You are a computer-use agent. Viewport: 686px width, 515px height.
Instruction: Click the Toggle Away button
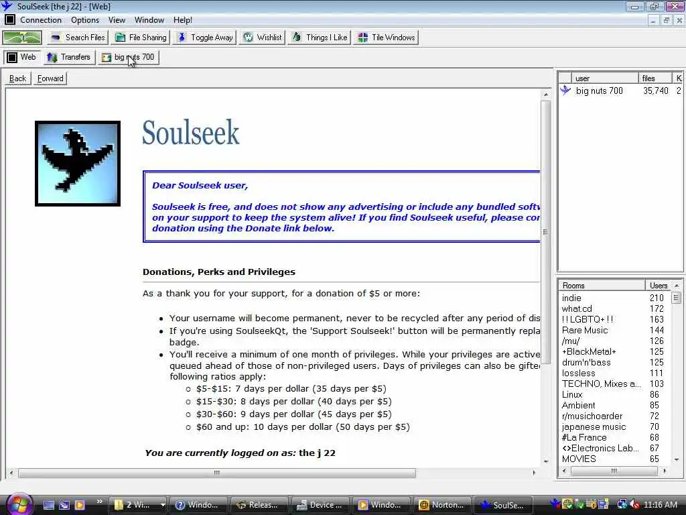(205, 38)
